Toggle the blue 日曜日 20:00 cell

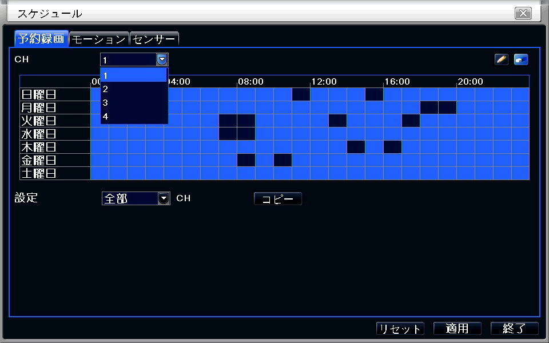466,94
